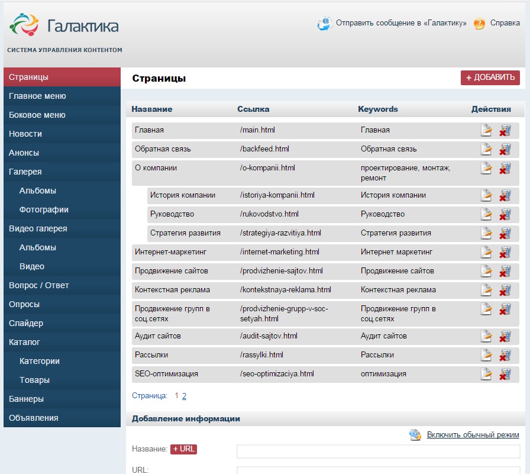Open Категории under Каталог
Viewport: 530px width, 474px height.
[x=62, y=361]
